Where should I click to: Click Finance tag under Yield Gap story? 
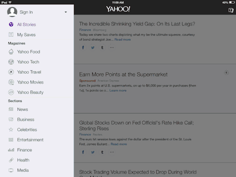point(85,30)
